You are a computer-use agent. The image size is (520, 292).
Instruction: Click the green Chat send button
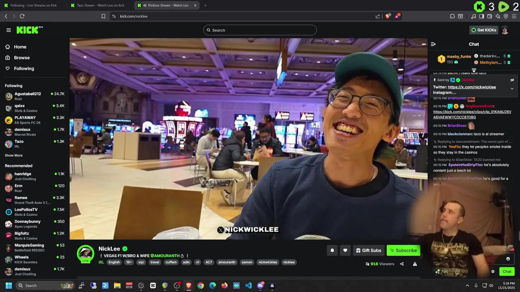(507, 272)
